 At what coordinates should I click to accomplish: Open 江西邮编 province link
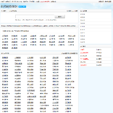coord(52,39)
